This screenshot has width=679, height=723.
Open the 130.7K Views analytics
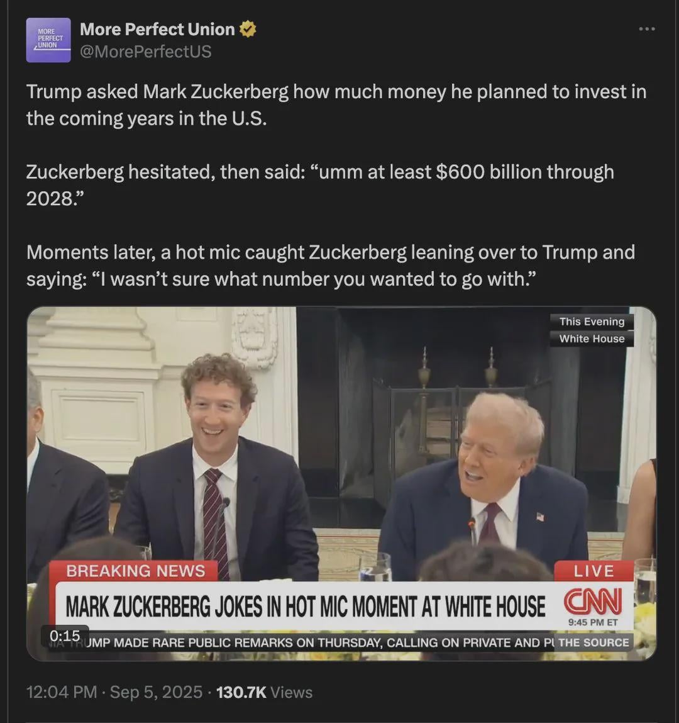265,692
